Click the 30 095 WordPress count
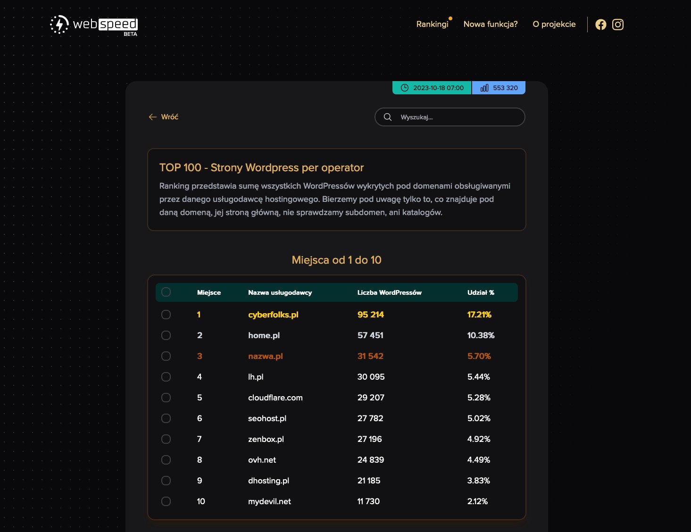The width and height of the screenshot is (691, 532). [x=371, y=377]
